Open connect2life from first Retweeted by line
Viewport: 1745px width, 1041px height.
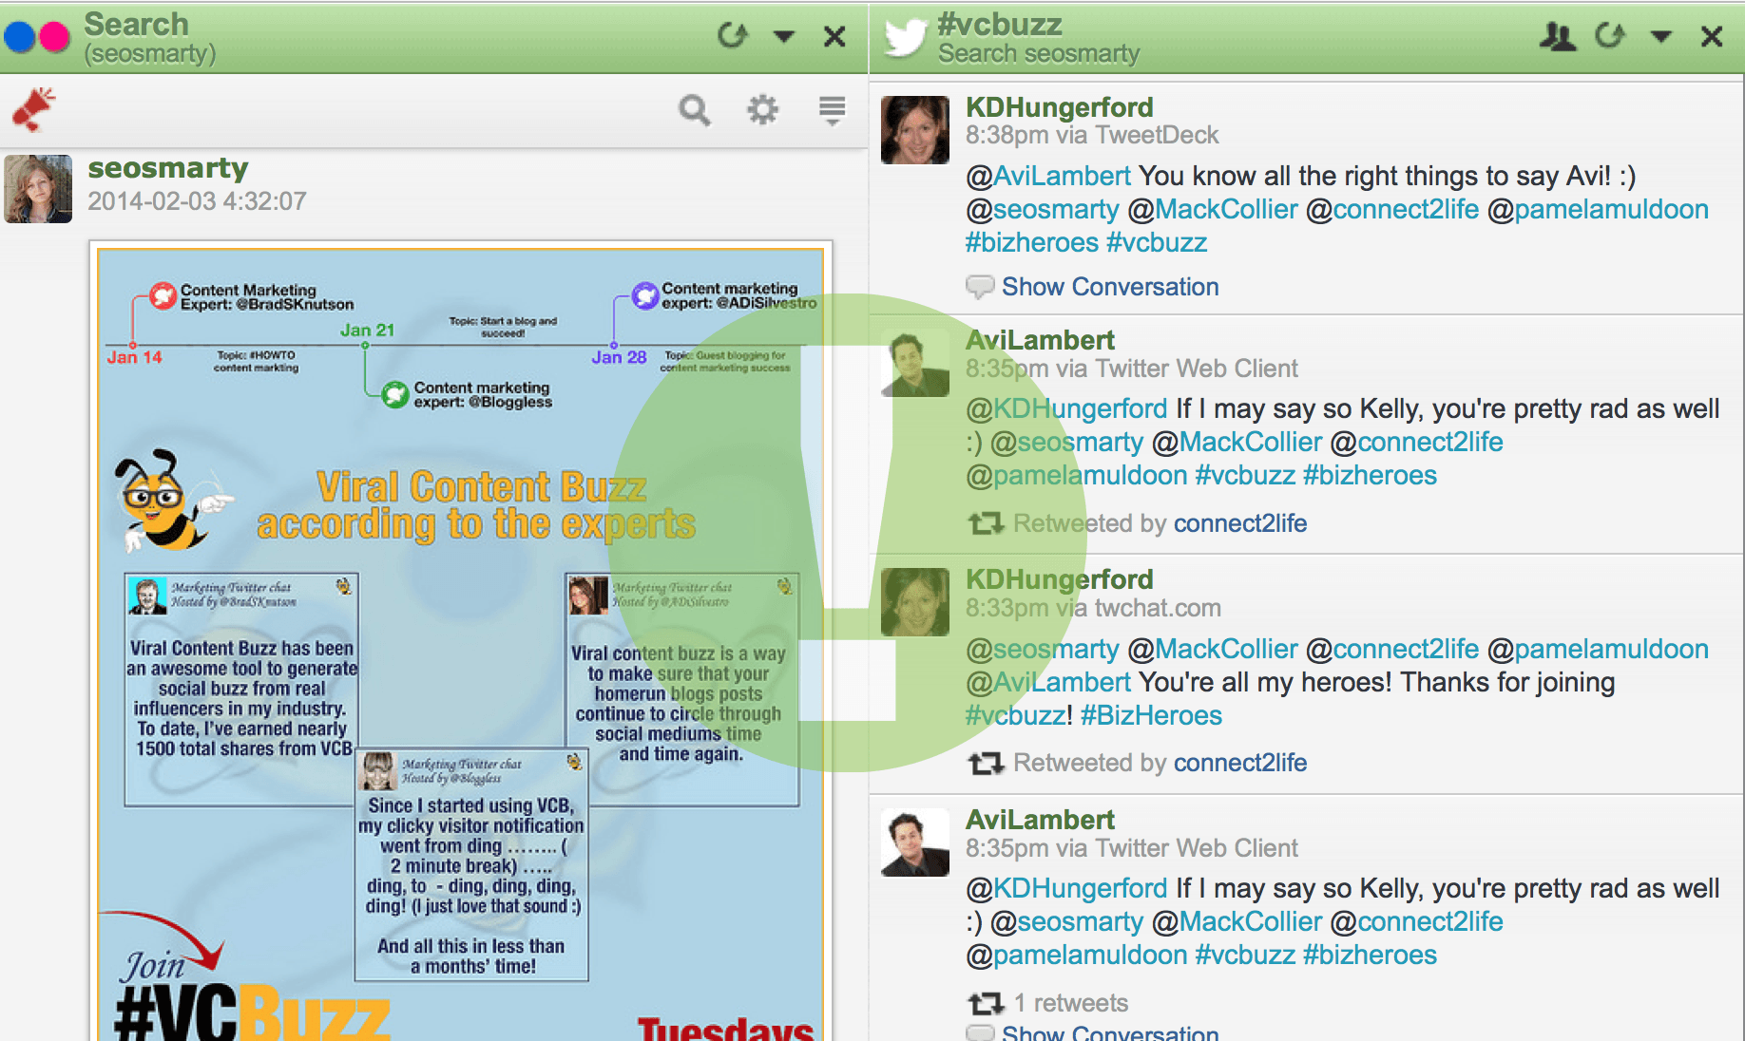1239,523
